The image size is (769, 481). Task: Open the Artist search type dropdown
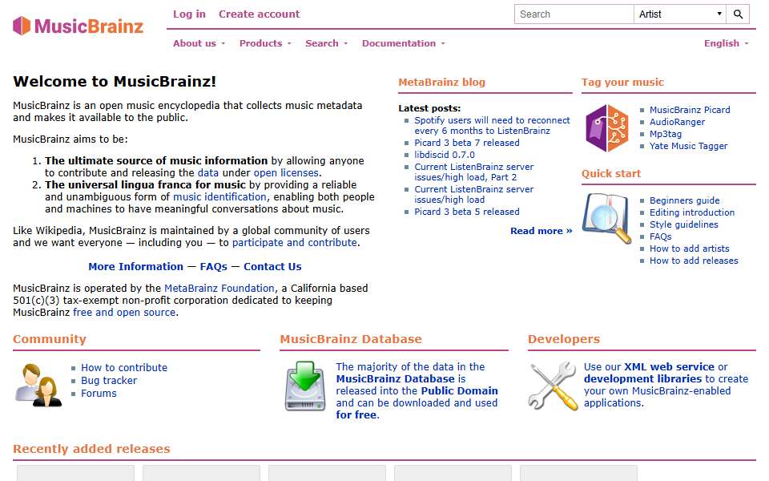click(x=680, y=14)
